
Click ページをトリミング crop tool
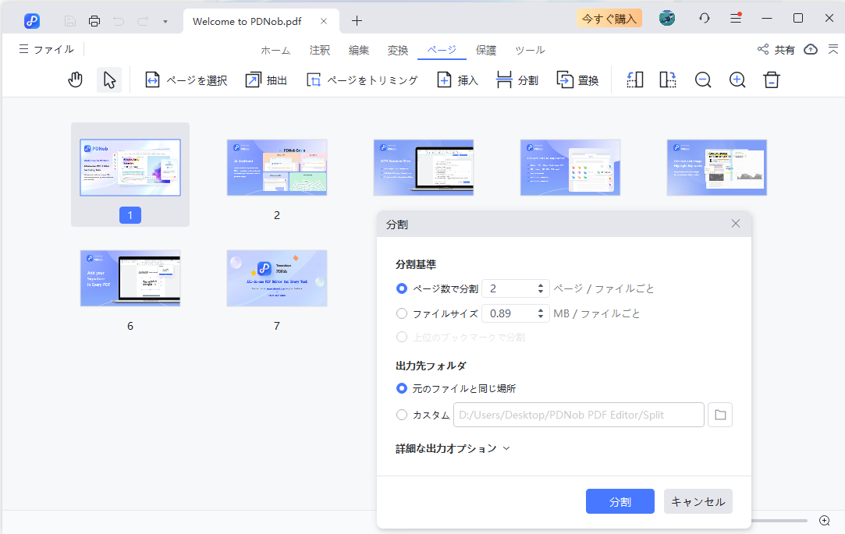click(362, 80)
